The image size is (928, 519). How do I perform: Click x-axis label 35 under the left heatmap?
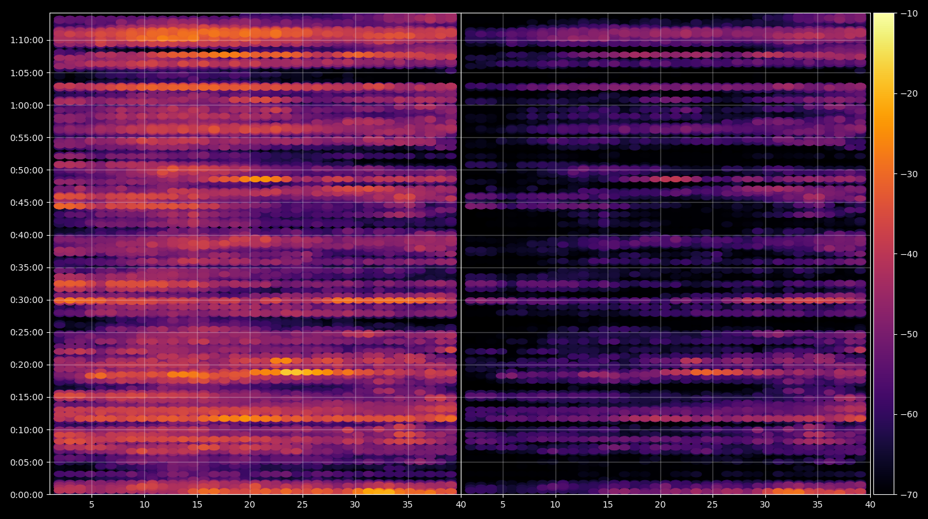tap(407, 505)
